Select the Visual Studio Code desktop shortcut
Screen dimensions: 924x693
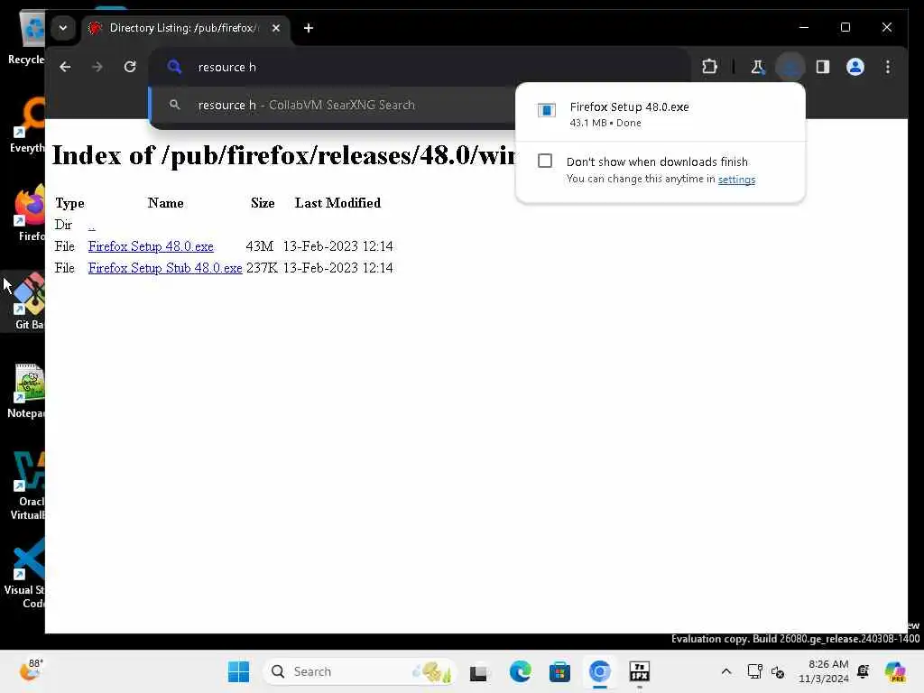pos(23,574)
